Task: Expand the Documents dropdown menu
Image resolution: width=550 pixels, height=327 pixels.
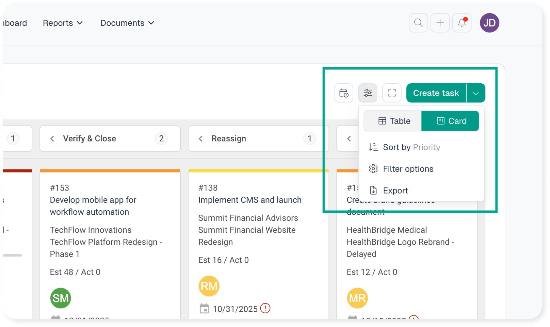Action: pyautogui.click(x=127, y=23)
